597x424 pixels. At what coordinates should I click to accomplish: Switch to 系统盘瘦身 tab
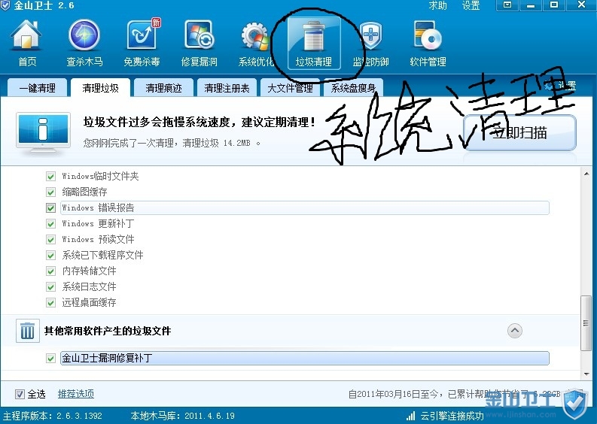(x=353, y=88)
